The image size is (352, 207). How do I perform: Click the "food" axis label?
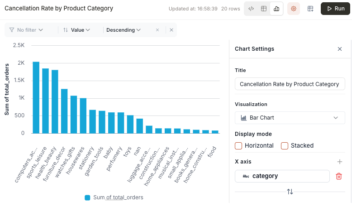coord(212,152)
